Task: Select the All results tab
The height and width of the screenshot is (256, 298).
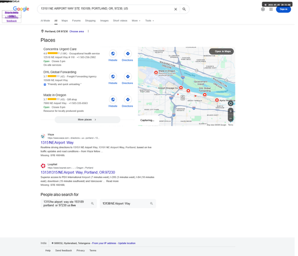Action: click(x=56, y=21)
